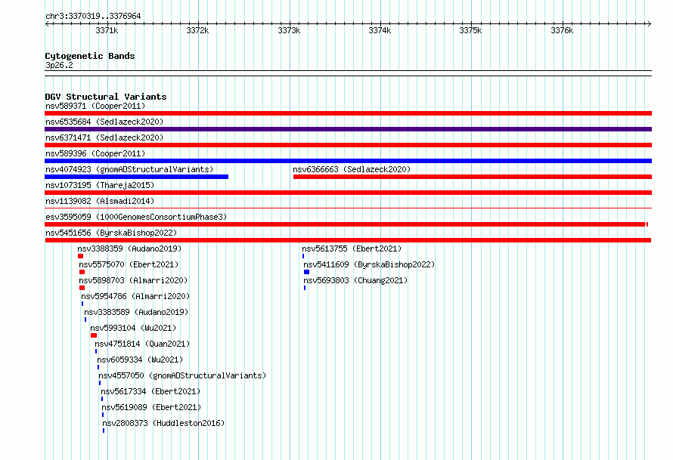The image size is (673, 460).
Task: Open the nsv5451656 (ByrskaBishop2022) label
Action: click(111, 233)
